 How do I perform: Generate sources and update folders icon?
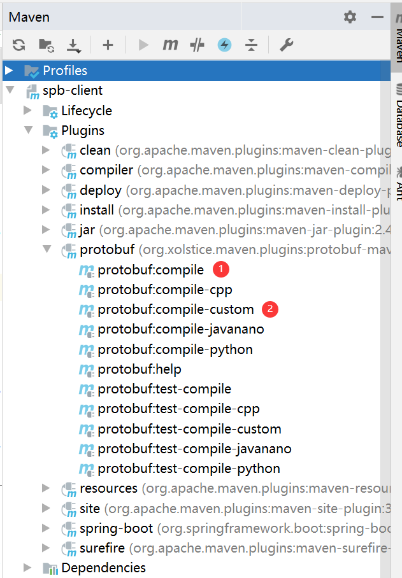[x=47, y=45]
